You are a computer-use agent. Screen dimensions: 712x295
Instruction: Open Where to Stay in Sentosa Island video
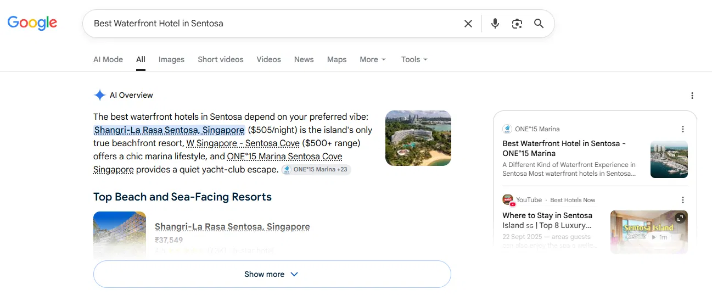(547, 220)
